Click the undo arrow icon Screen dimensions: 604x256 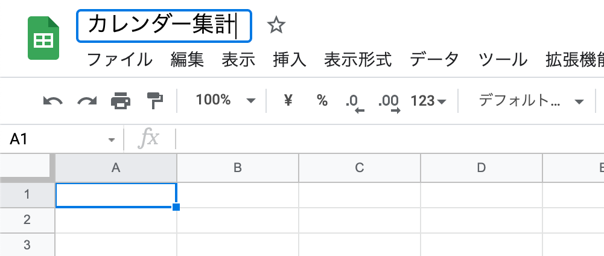click(53, 101)
